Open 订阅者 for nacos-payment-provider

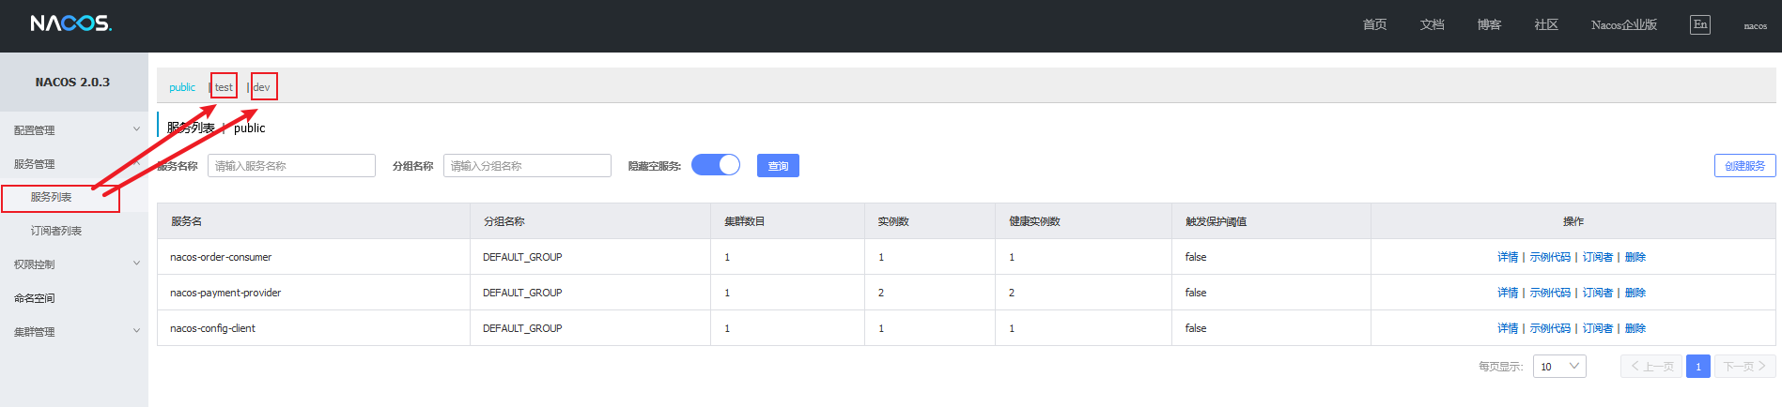click(x=1597, y=293)
